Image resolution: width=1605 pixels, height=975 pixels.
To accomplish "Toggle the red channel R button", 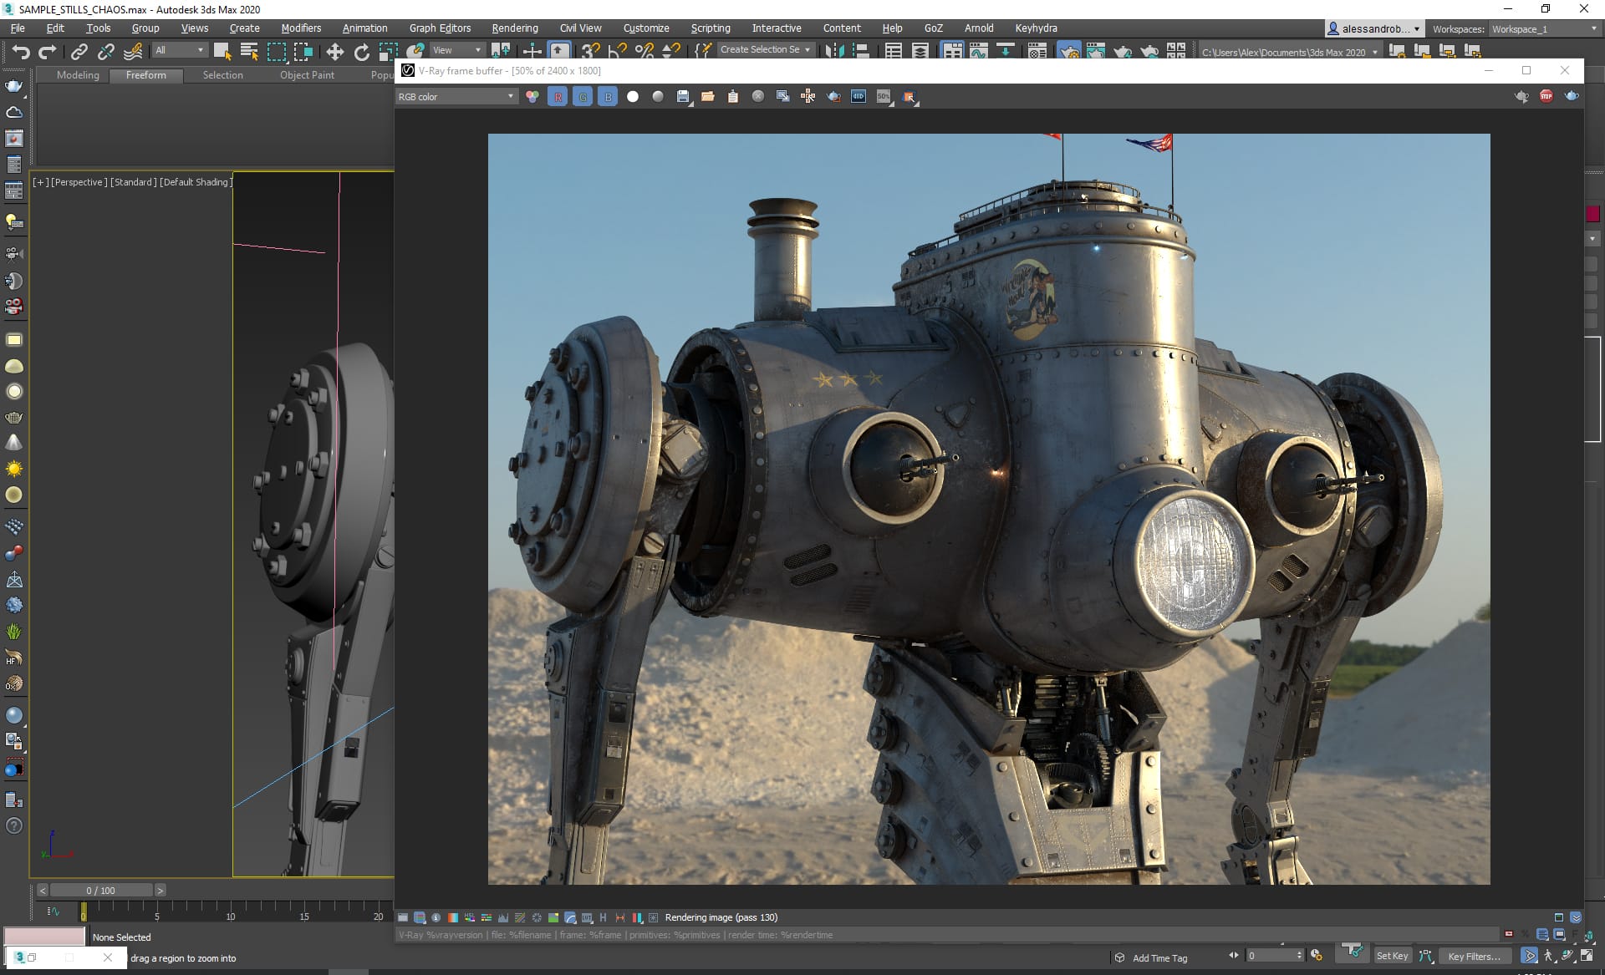I will click(x=558, y=97).
